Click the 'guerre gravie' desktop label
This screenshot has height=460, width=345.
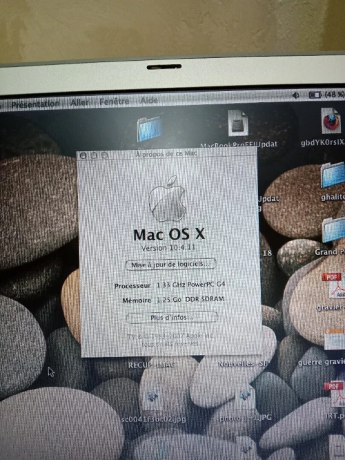coord(322,363)
